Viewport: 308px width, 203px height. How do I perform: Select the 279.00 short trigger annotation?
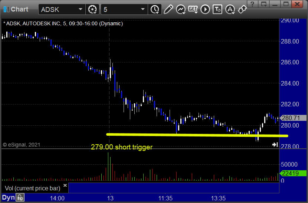pyautogui.click(x=122, y=147)
